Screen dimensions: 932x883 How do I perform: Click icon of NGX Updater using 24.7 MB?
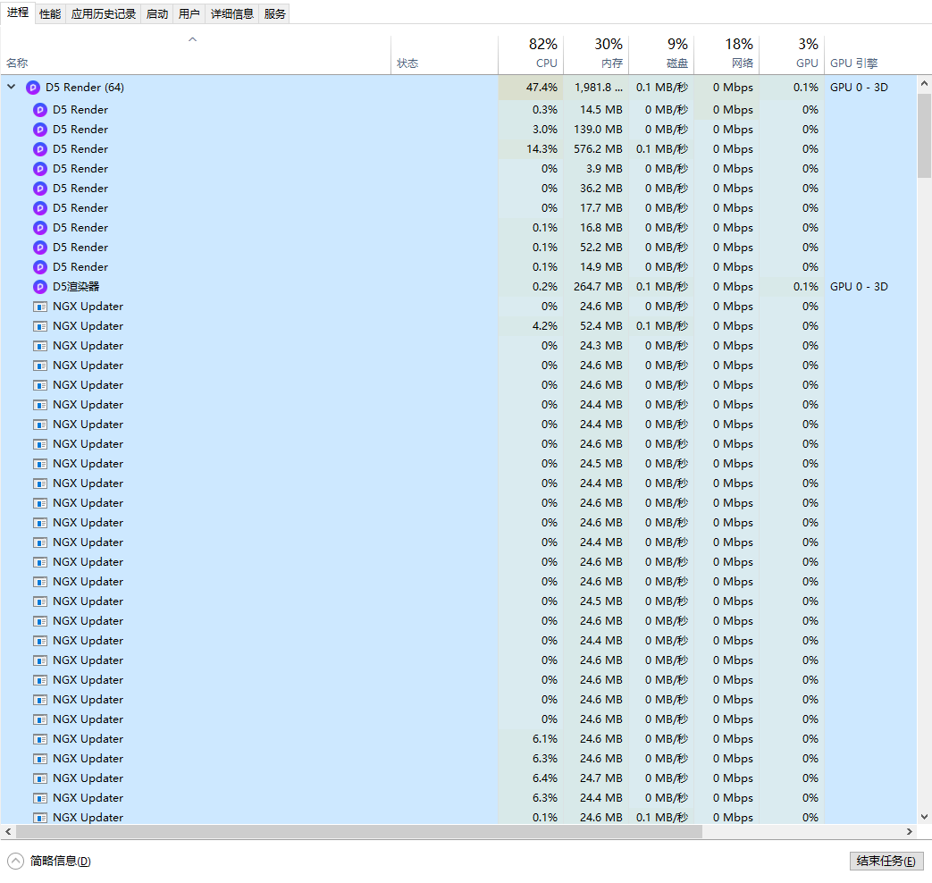point(40,778)
